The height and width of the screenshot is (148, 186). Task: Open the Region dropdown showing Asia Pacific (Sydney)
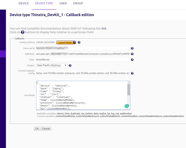52,65
